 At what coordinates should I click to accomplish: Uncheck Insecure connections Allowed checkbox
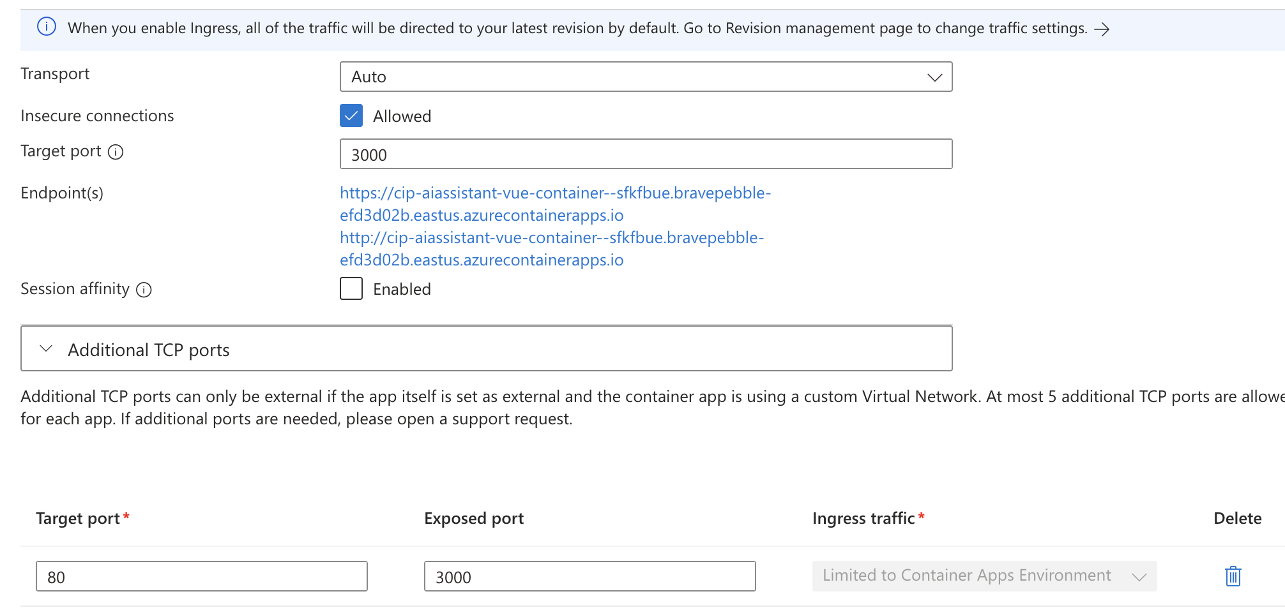351,115
